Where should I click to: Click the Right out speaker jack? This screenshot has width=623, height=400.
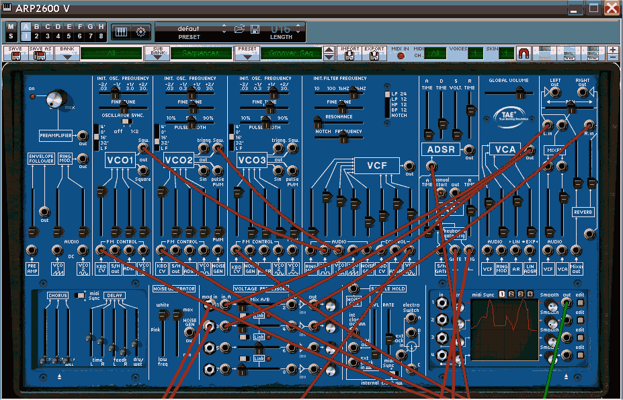click(583, 93)
